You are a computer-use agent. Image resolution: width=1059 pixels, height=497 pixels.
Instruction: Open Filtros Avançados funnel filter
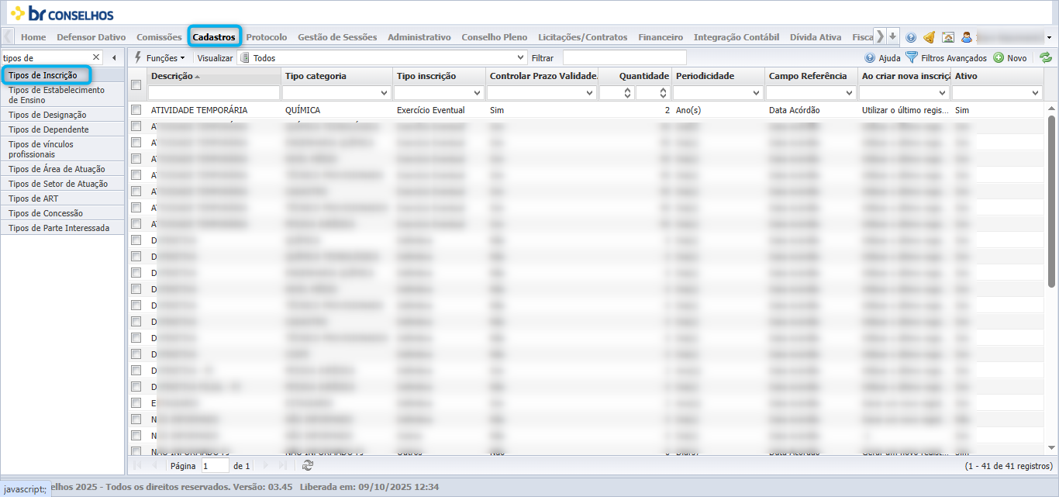[x=946, y=58]
